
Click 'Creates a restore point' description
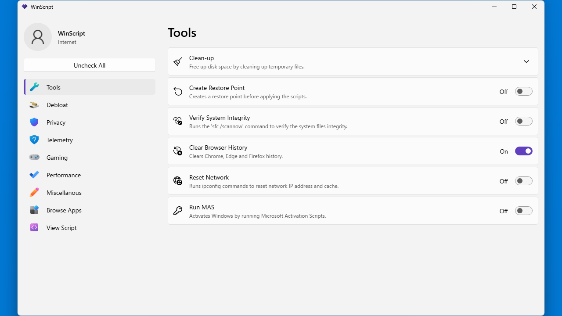(x=248, y=97)
